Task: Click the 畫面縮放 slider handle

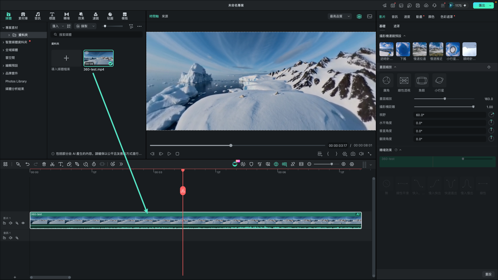Action: 445,99
